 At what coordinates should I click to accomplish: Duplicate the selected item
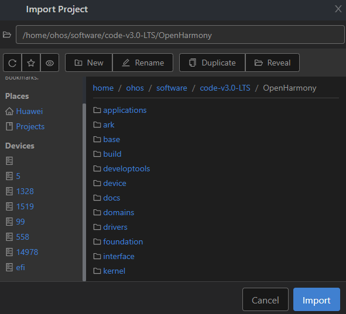[x=213, y=63]
